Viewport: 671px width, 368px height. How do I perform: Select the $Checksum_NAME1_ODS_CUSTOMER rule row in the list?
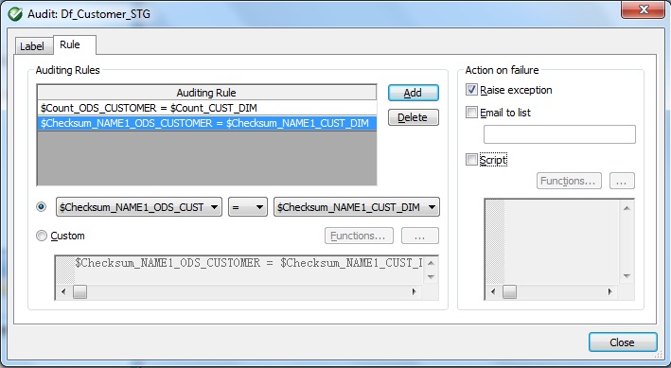pyautogui.click(x=206, y=123)
